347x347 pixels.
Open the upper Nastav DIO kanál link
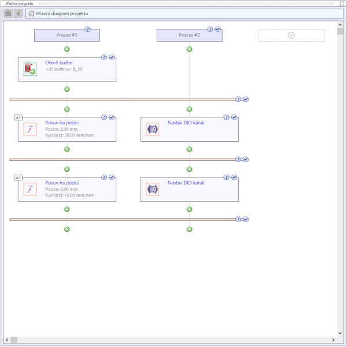coord(186,123)
